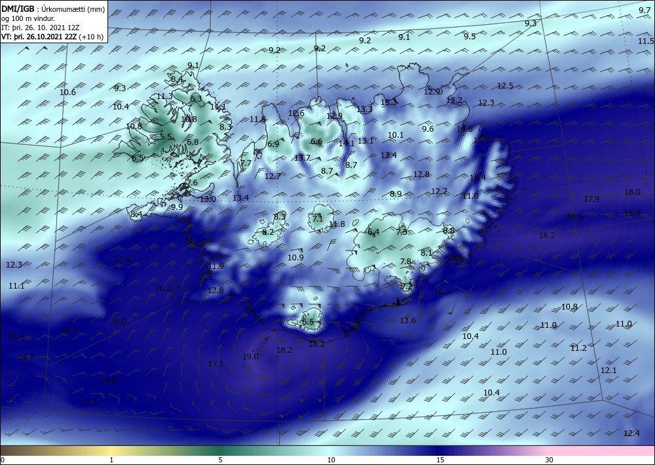Viewport: 655px width, 465px height.
Task: Click the 14.9 value in the southwest
Action: pos(108,381)
